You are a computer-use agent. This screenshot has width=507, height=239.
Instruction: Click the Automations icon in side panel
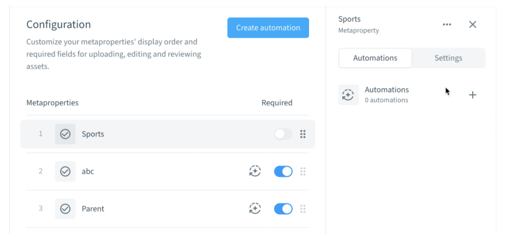point(348,95)
